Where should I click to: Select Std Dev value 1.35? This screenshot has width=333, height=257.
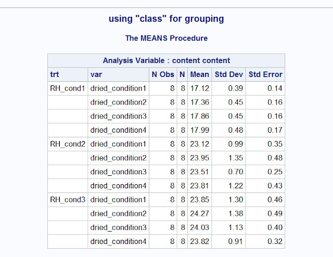point(236,158)
